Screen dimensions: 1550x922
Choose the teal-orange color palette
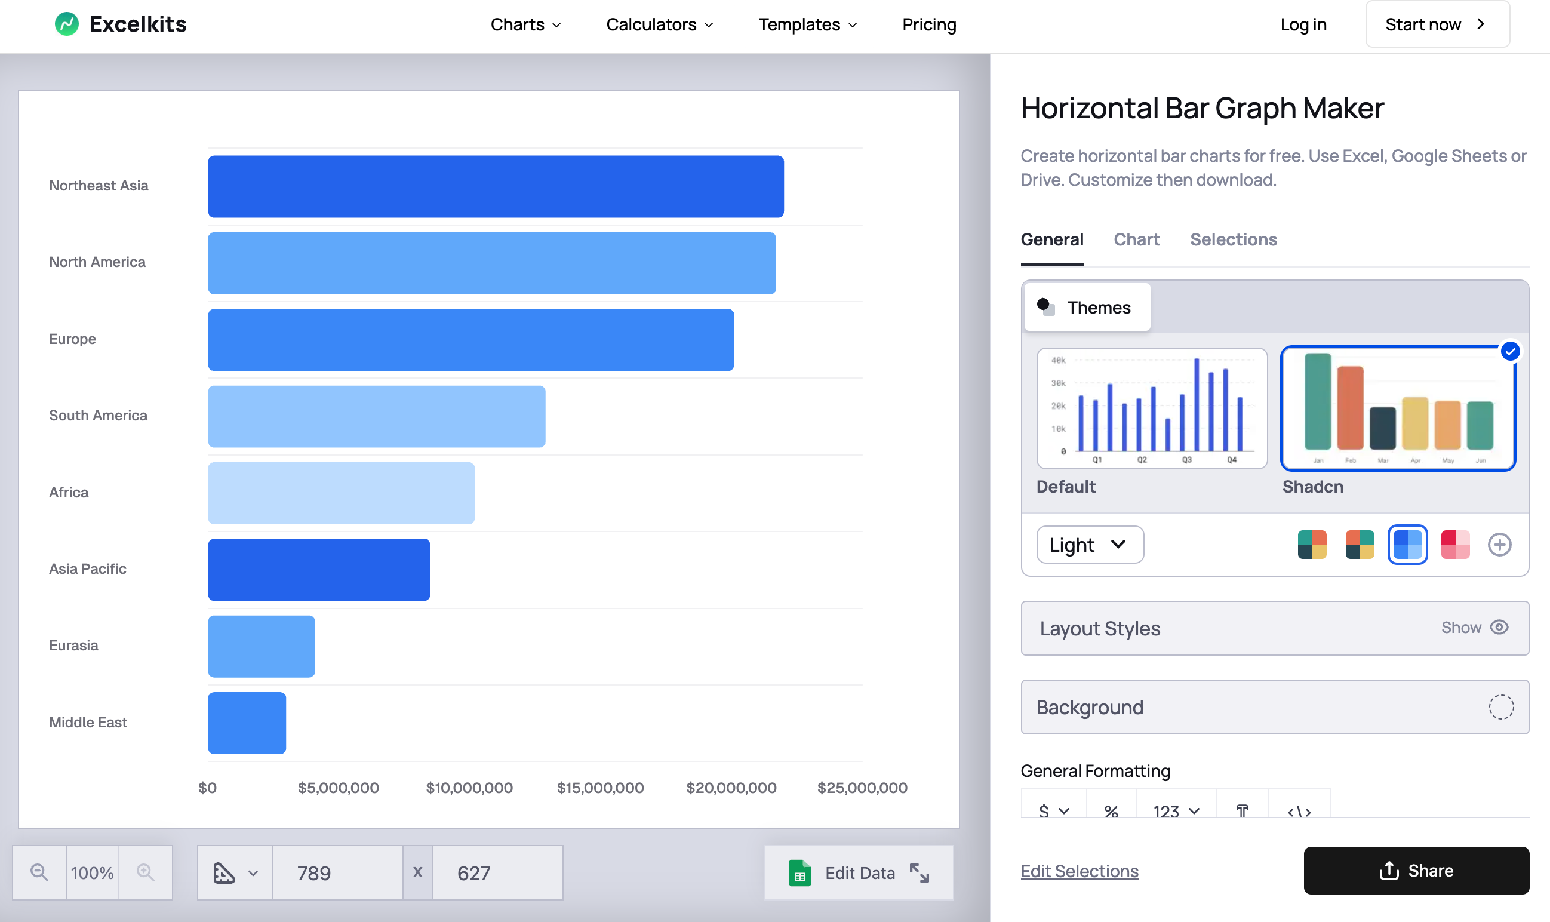pyautogui.click(x=1311, y=545)
